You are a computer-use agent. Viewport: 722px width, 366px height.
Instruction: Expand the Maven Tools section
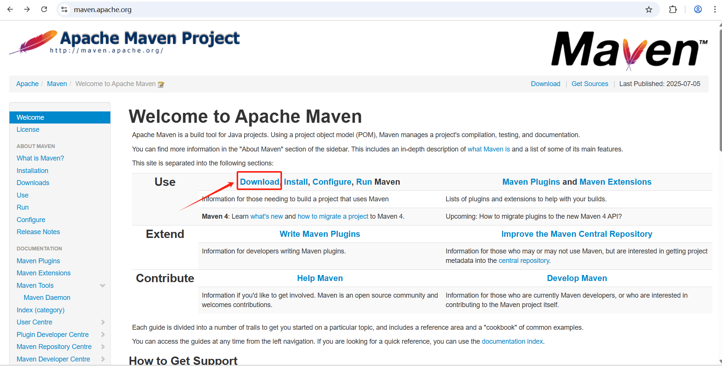click(102, 286)
